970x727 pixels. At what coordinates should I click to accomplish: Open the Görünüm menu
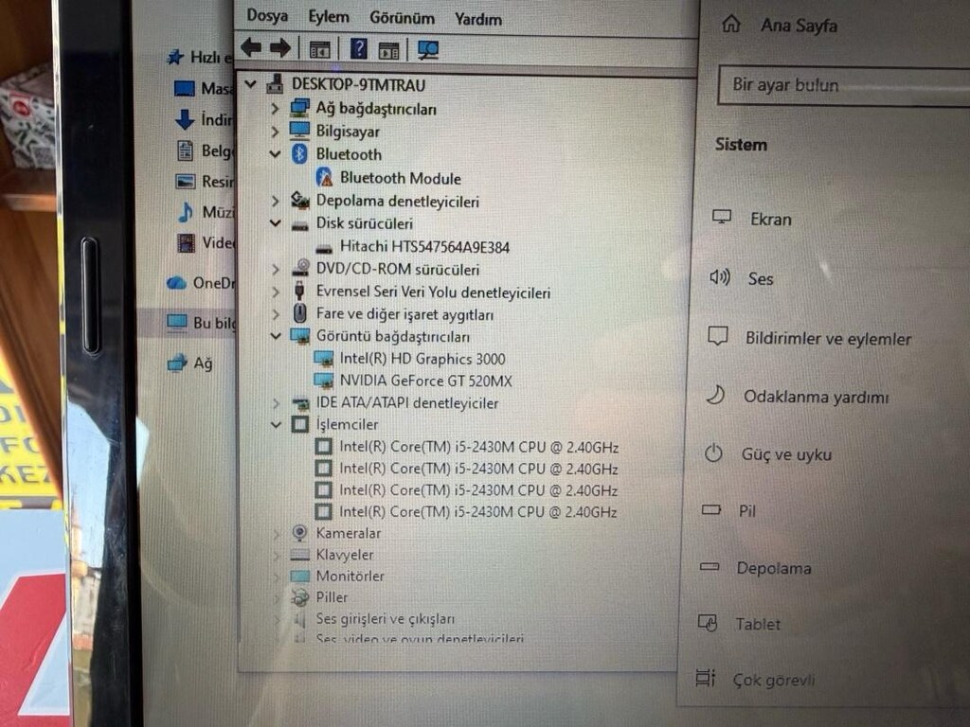click(x=402, y=19)
